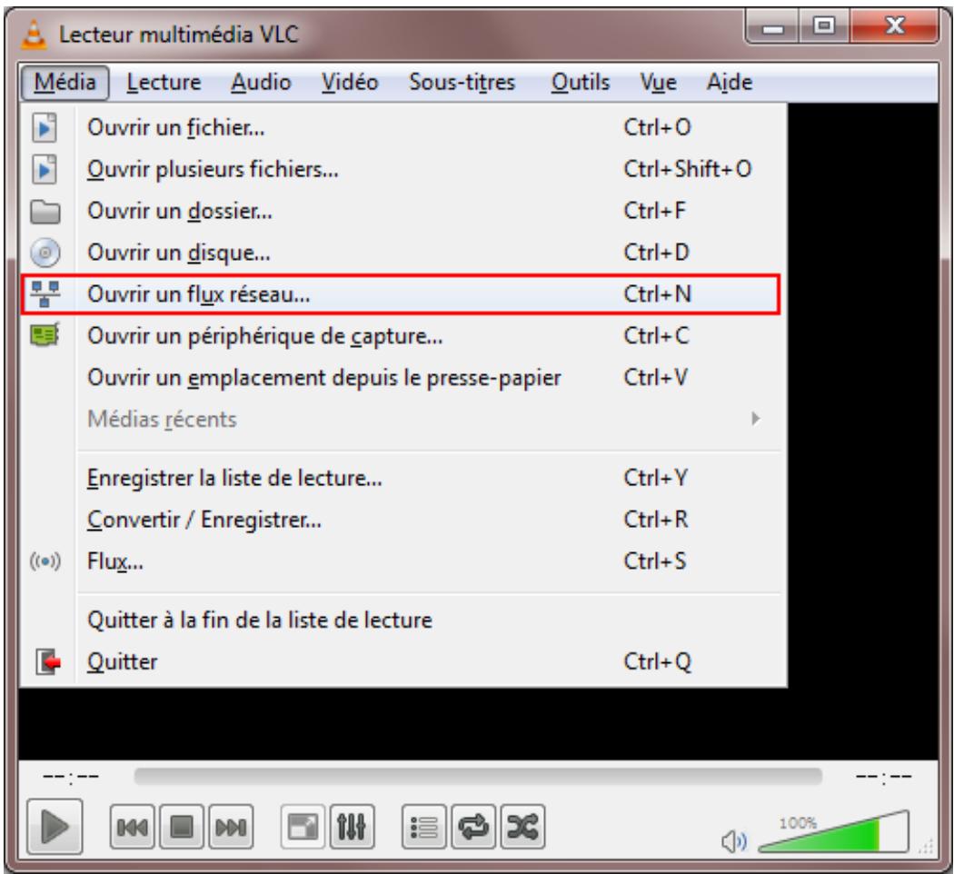The height and width of the screenshot is (874, 954).
Task: Open the Audio menu
Action: point(261,83)
